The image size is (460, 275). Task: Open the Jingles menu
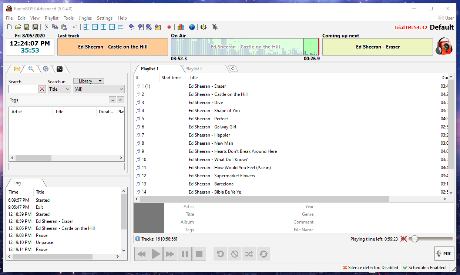coord(85,18)
